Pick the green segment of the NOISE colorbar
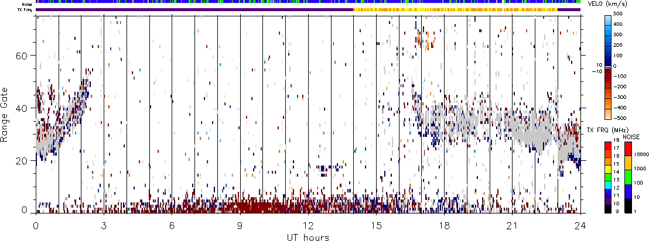This screenshot has width=649, height=241. pos(628,176)
